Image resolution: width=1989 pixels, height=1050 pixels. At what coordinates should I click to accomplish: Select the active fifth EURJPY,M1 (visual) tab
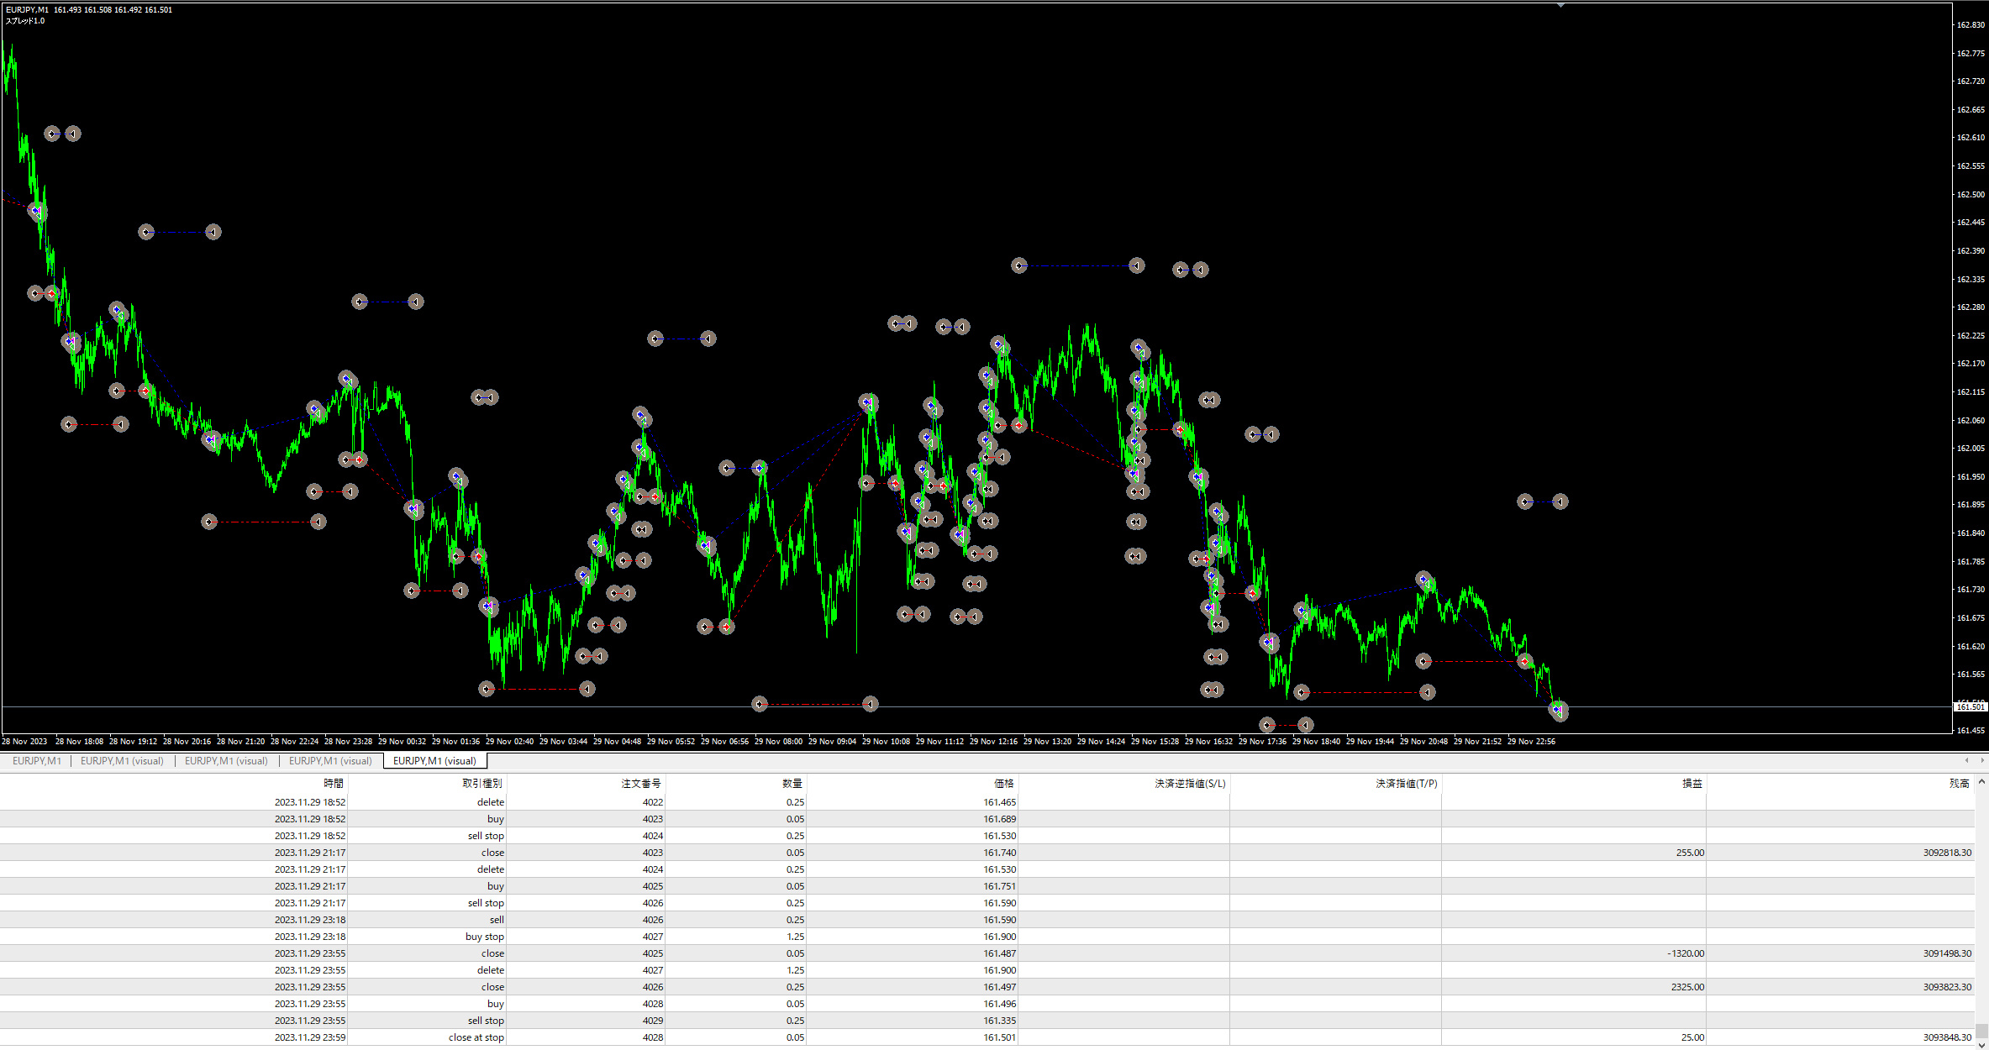(x=434, y=761)
